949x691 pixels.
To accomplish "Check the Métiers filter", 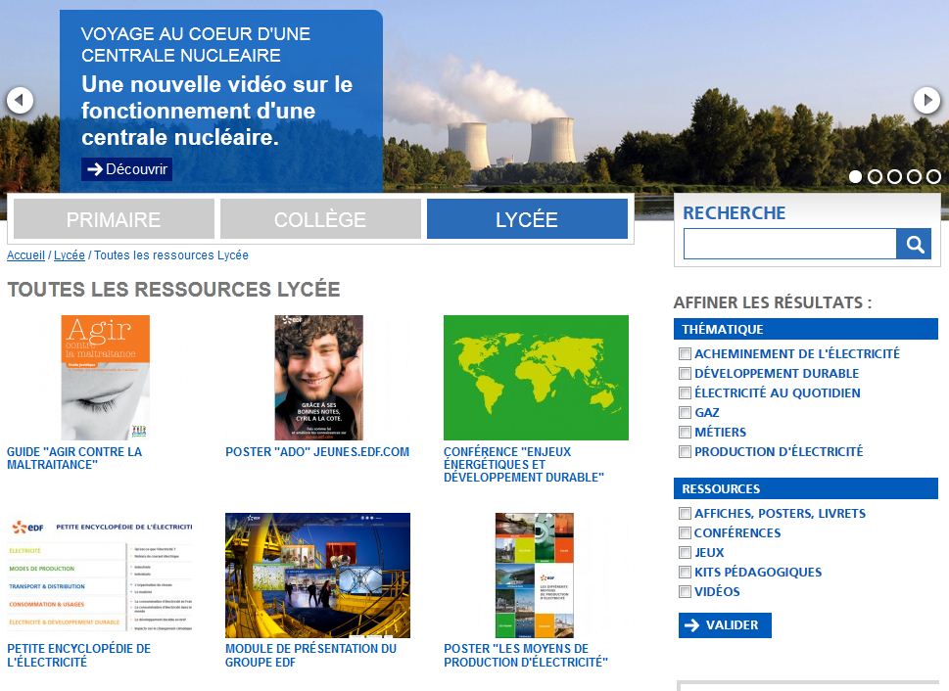I will tap(685, 432).
